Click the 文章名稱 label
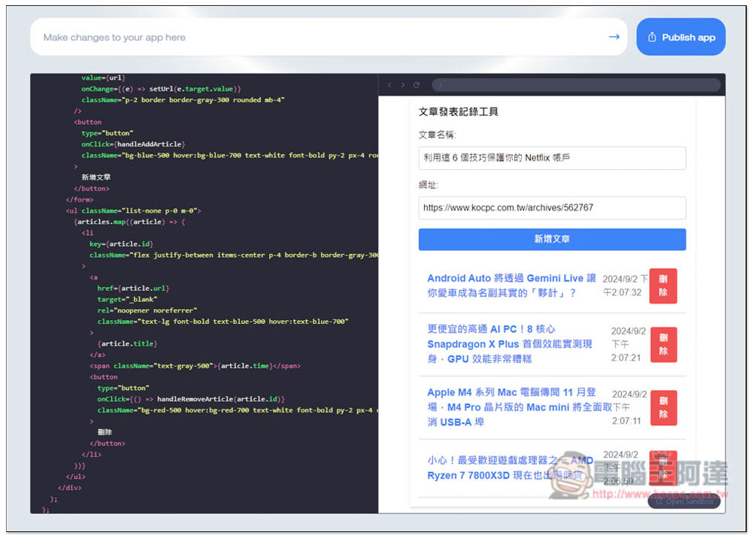 click(437, 134)
